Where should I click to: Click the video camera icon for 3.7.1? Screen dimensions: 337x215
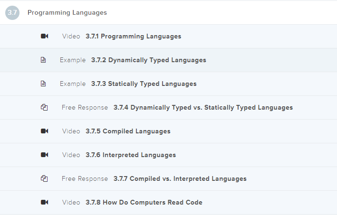point(44,37)
